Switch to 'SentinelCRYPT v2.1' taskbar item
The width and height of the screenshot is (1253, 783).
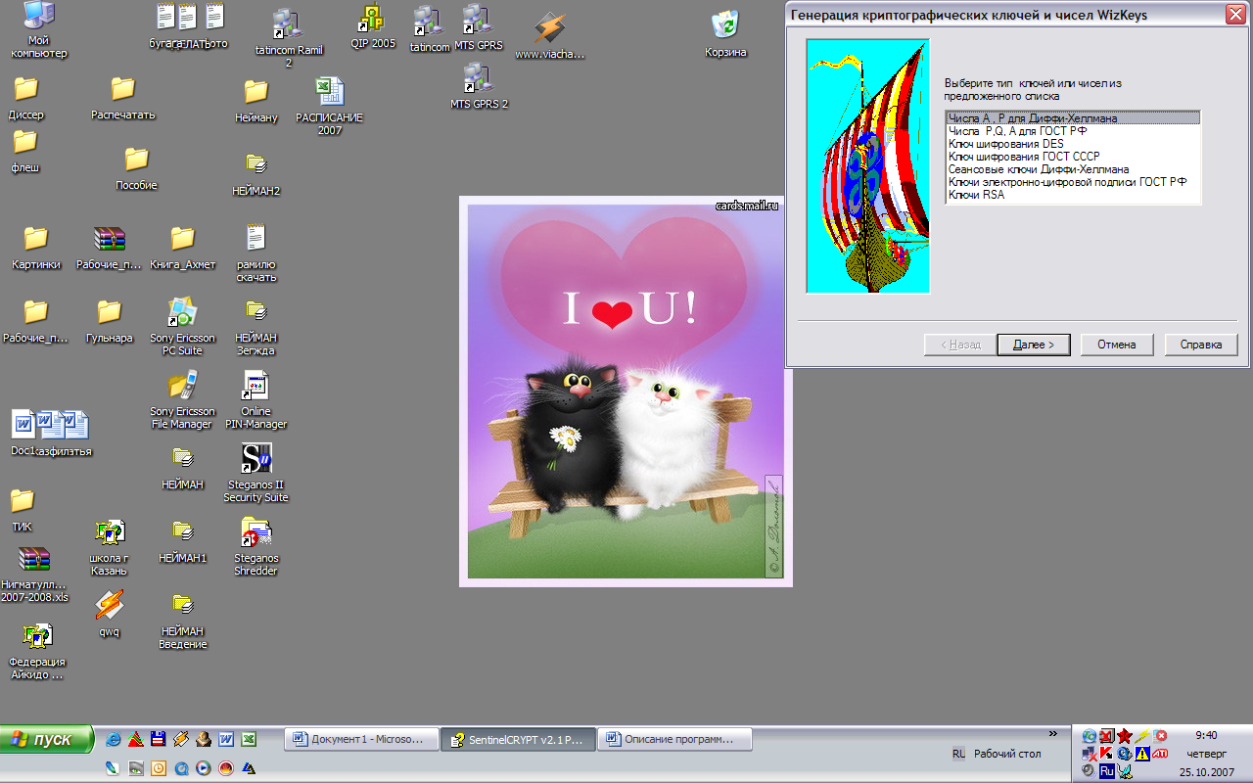(517, 740)
